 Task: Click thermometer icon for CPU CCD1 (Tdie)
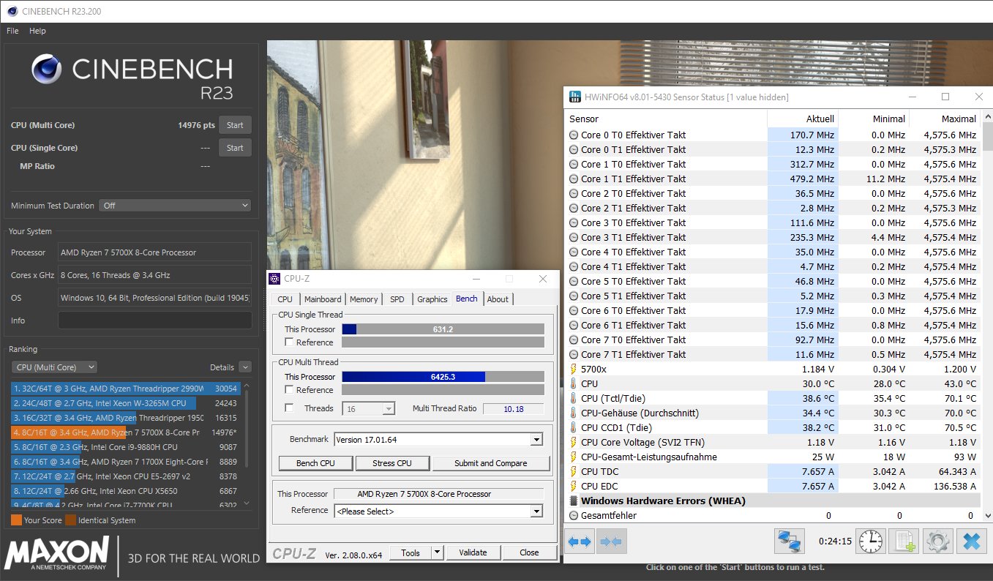(574, 427)
